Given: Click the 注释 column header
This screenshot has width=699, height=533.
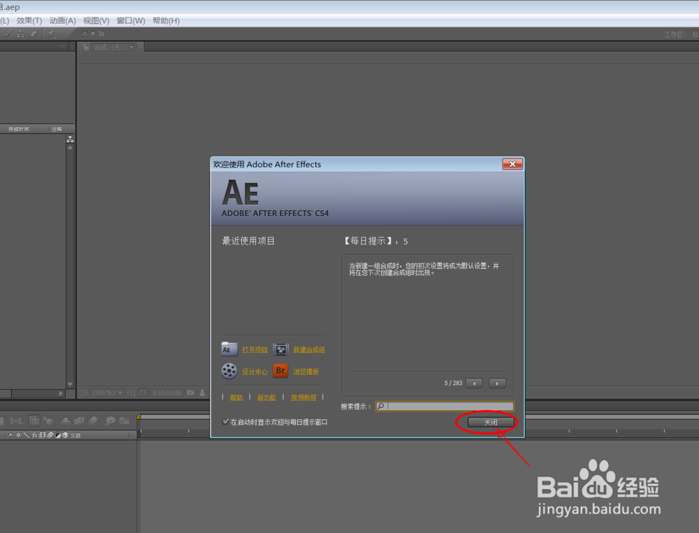Looking at the screenshot, I should tap(57, 129).
